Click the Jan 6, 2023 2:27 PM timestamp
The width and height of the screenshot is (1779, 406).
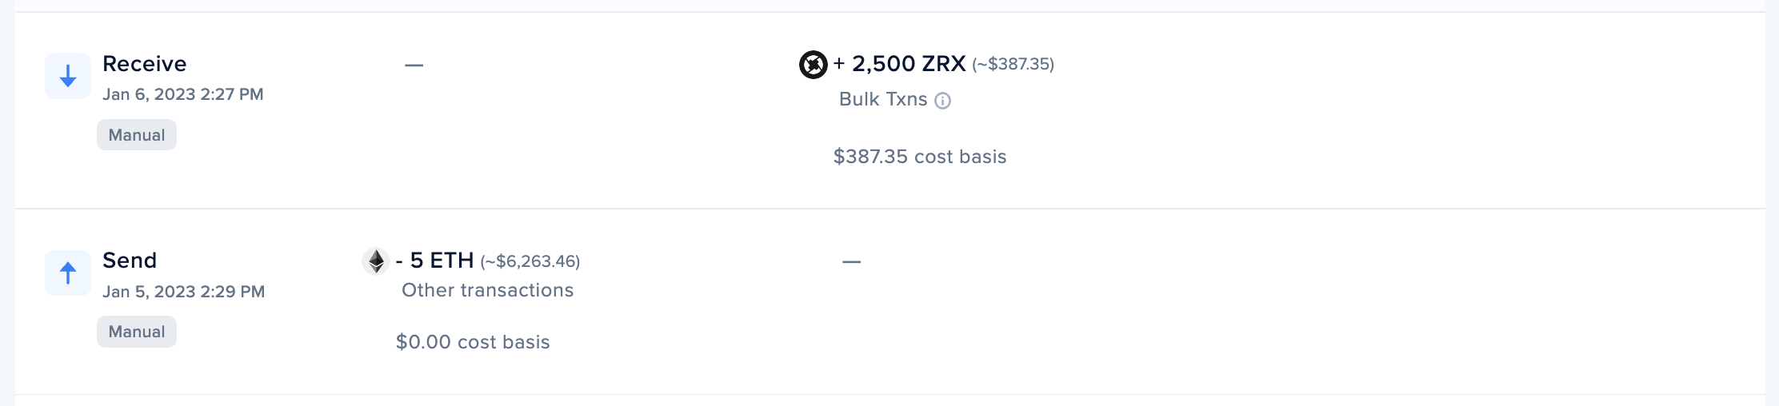tap(183, 94)
